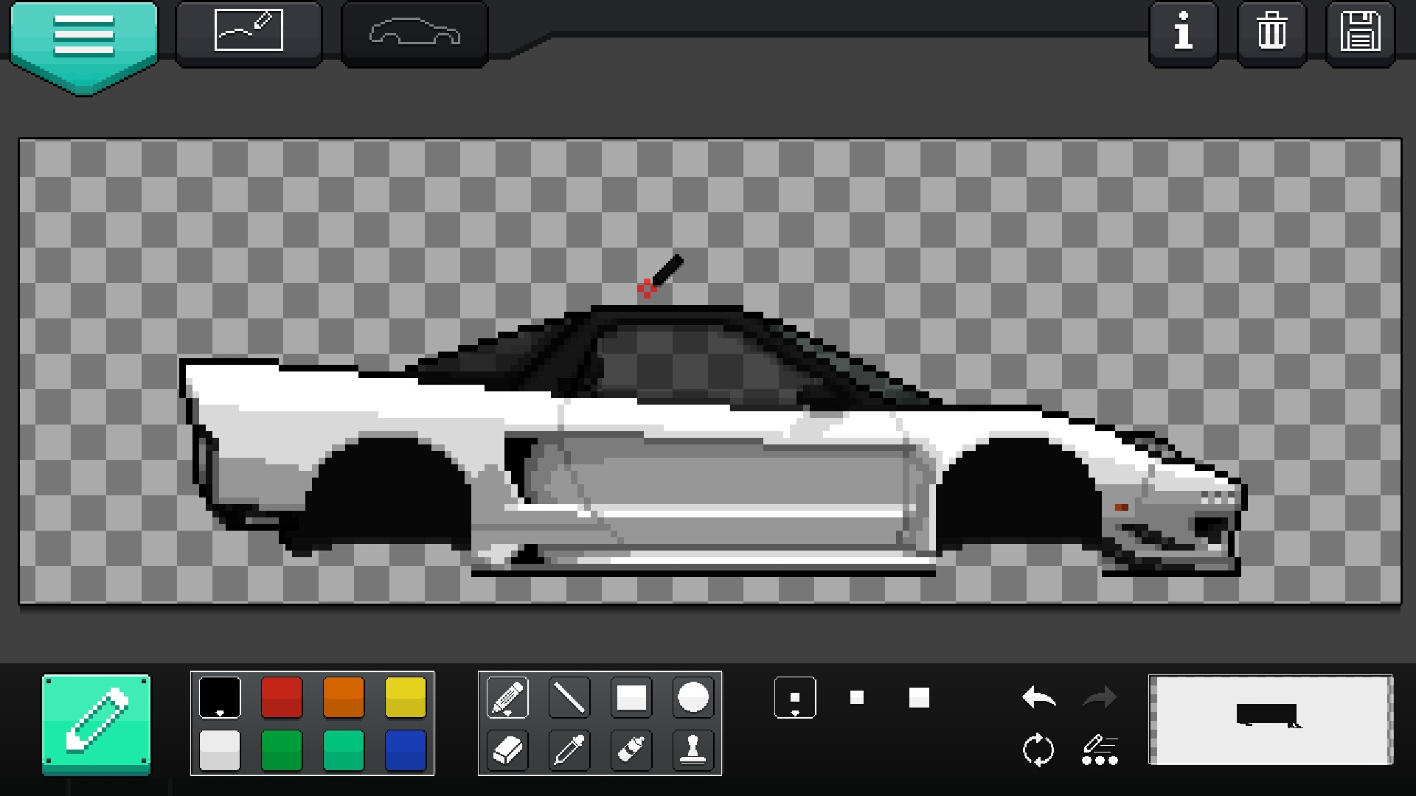Image resolution: width=1416 pixels, height=796 pixels.
Task: Pick the white color swatch
Action: (220, 750)
